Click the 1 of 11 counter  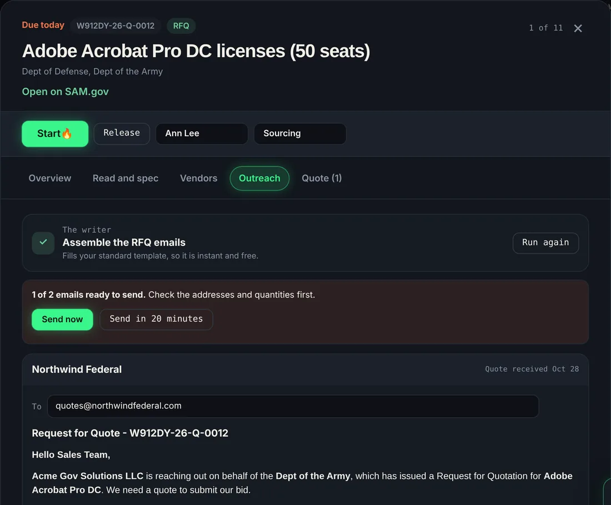click(545, 28)
